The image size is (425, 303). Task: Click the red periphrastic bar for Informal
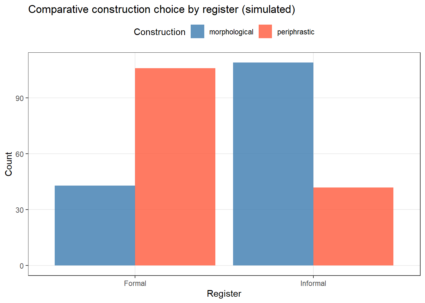click(353, 226)
